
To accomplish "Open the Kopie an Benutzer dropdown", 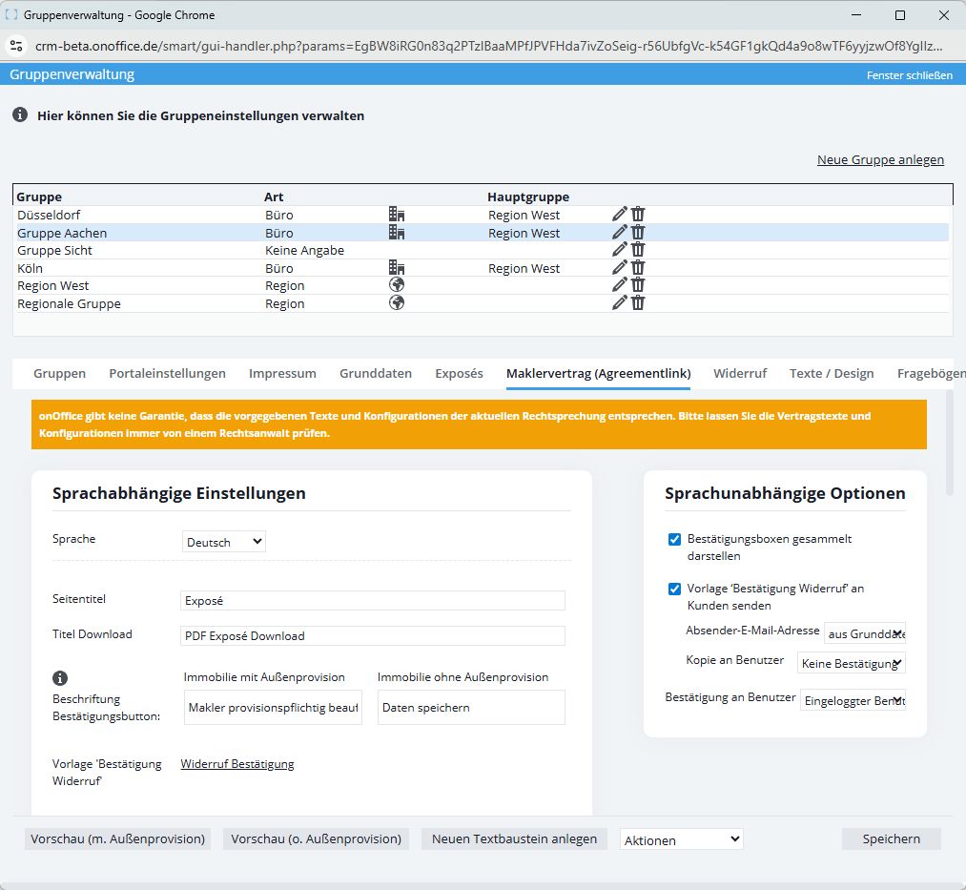I will point(852,663).
